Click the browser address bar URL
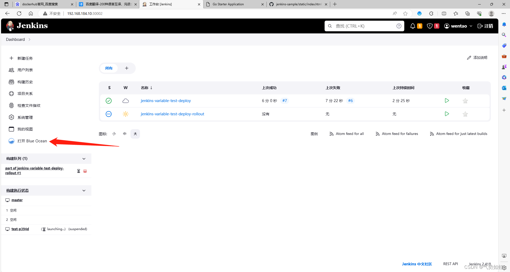The width and height of the screenshot is (510, 272). click(x=85, y=14)
